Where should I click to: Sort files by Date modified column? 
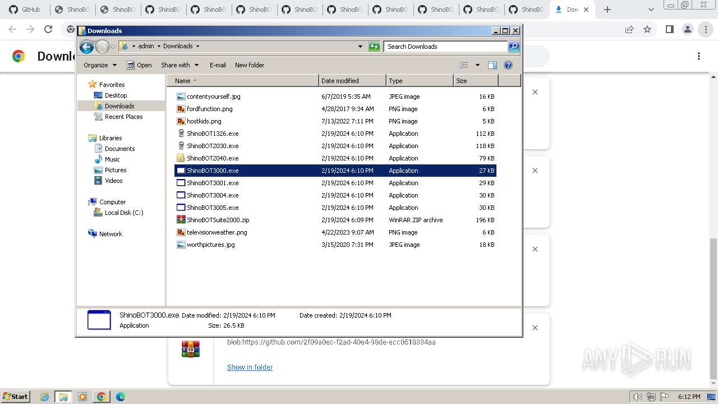pyautogui.click(x=352, y=81)
